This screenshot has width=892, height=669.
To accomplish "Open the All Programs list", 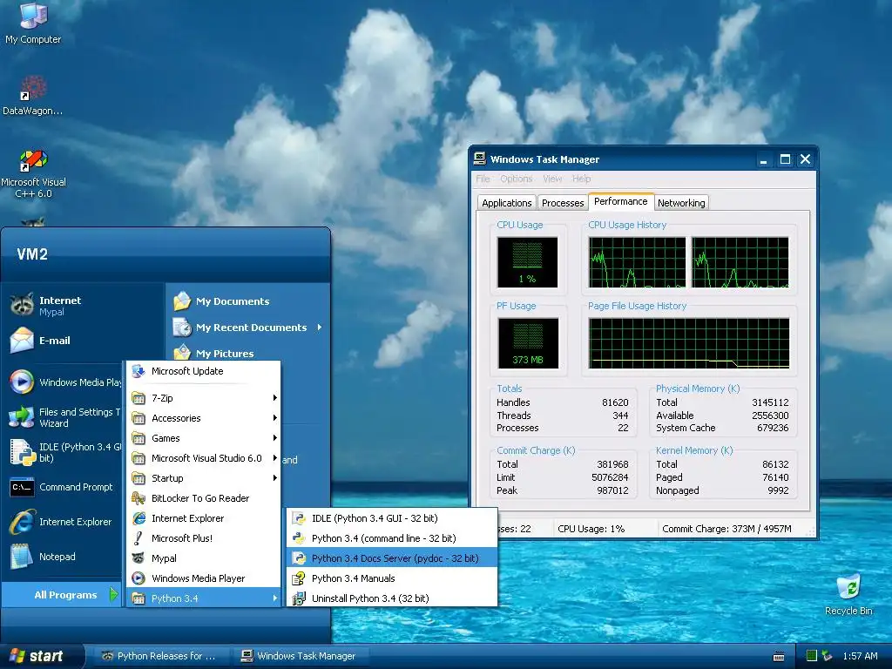I will point(62,595).
